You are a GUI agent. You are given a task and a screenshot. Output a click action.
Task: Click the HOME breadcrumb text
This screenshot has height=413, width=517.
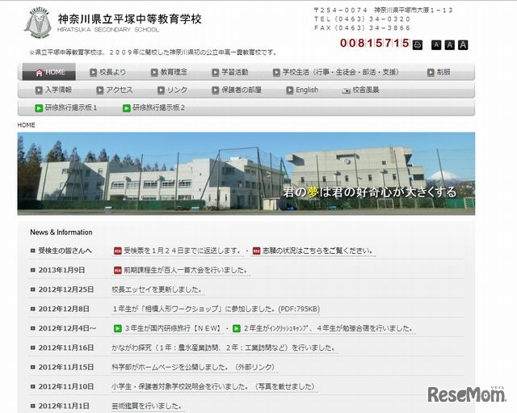point(26,125)
